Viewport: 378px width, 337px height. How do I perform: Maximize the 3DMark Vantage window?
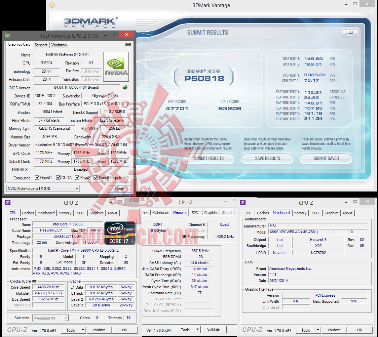click(355, 4)
